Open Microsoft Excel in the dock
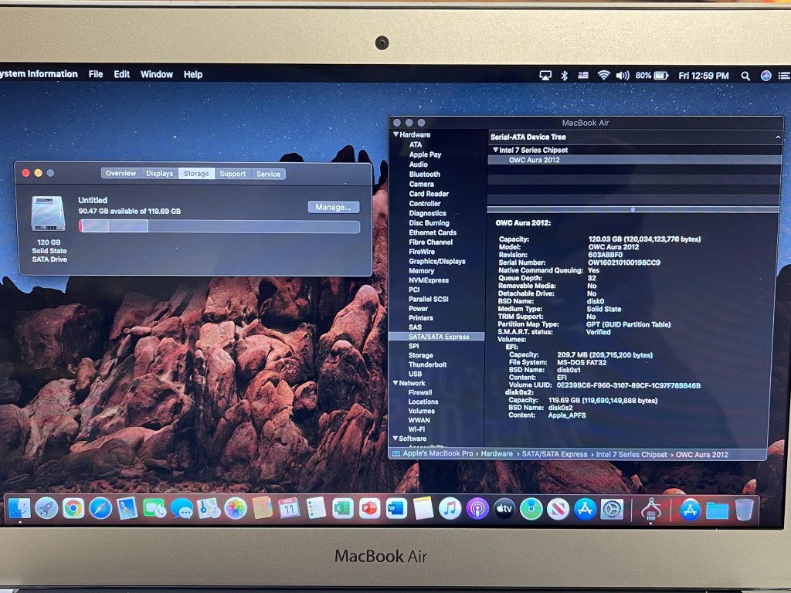Image resolution: width=791 pixels, height=593 pixels. (x=342, y=508)
